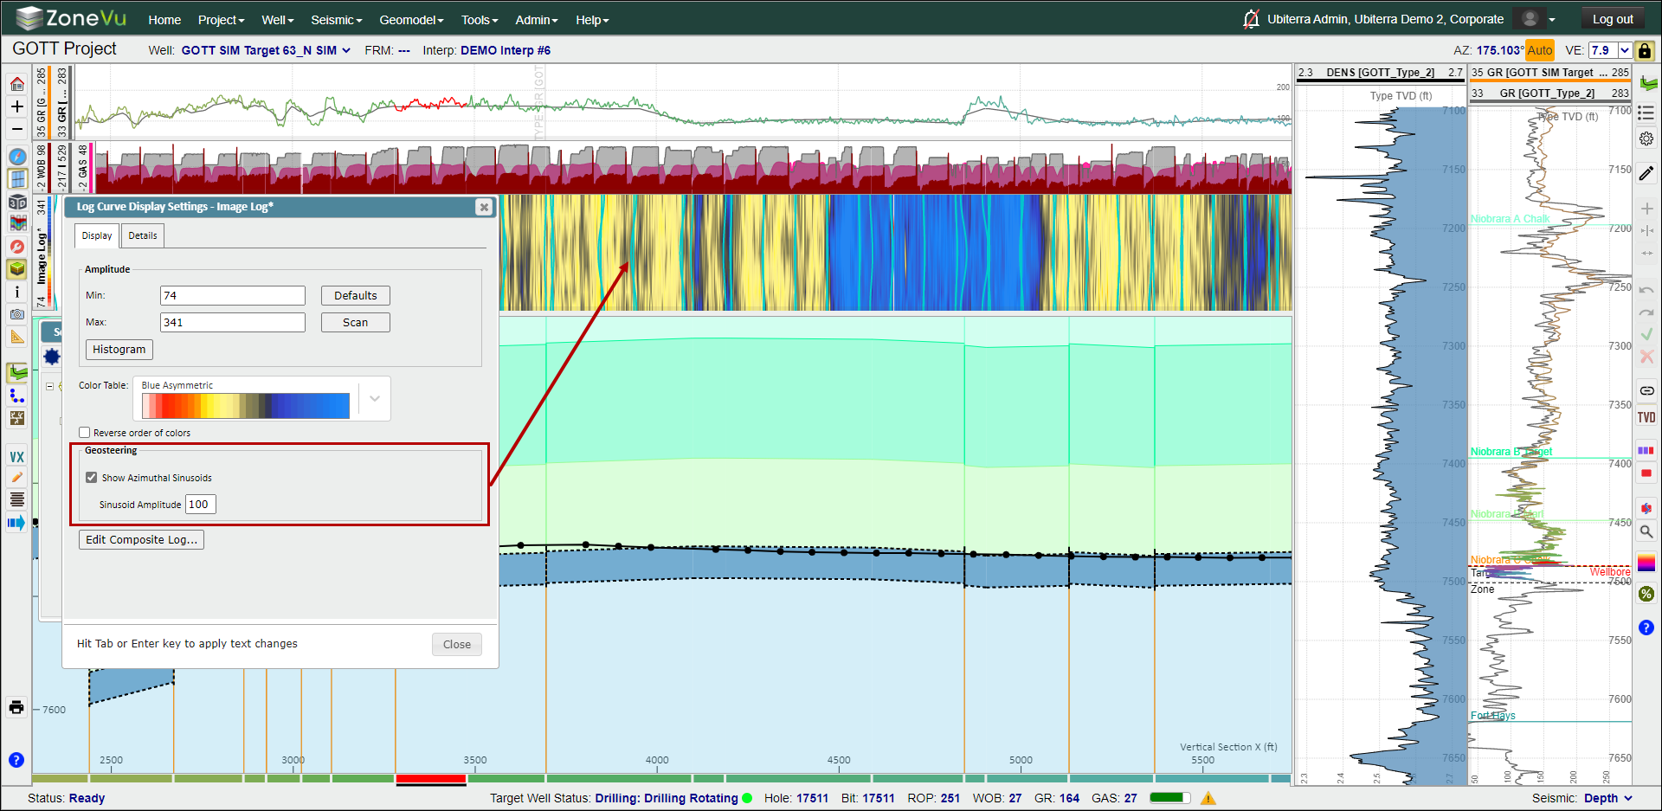
Task: Click the link chain icon
Action: coord(1646,390)
